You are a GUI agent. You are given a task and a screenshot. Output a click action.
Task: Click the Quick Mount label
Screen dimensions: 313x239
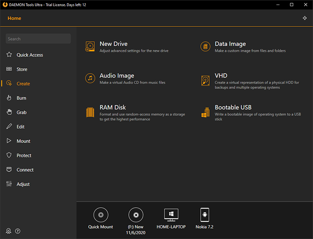101,227
